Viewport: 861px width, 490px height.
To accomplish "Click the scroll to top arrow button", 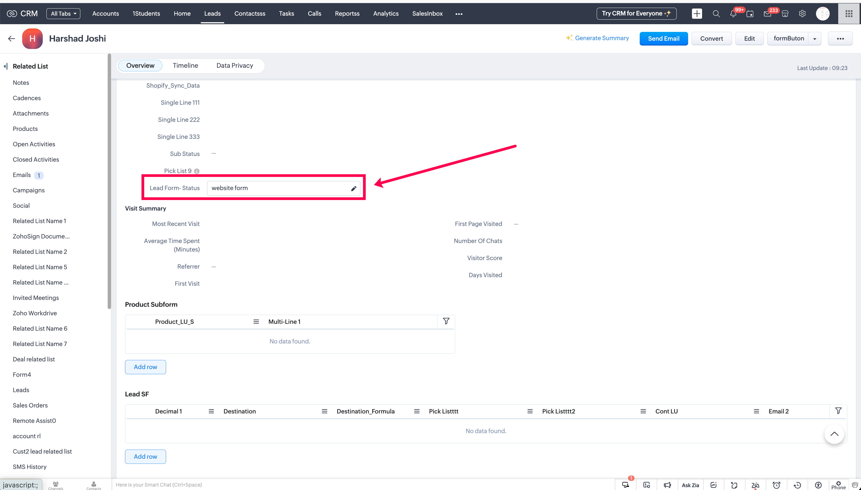I will [x=834, y=434].
